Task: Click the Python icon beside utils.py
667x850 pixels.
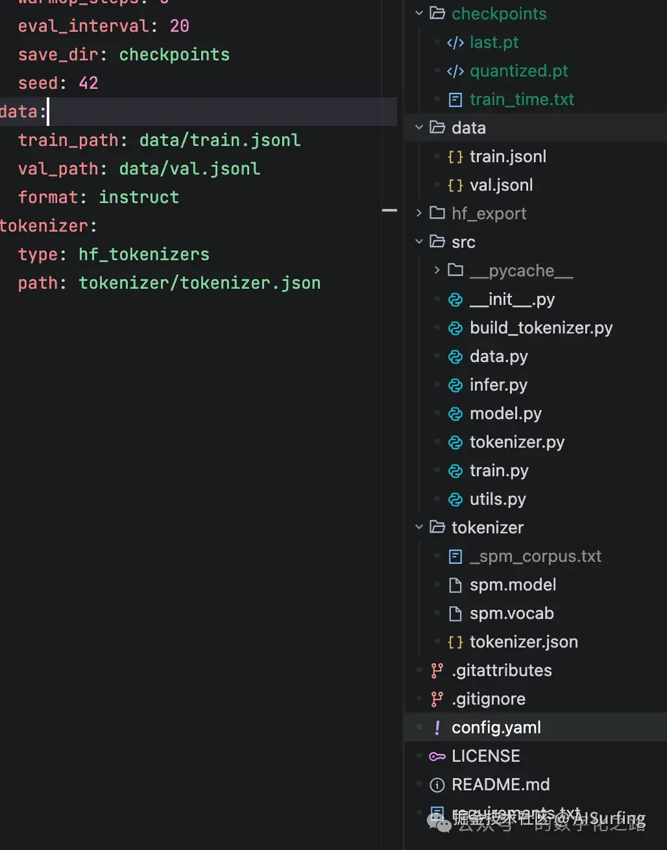Action: (x=455, y=499)
